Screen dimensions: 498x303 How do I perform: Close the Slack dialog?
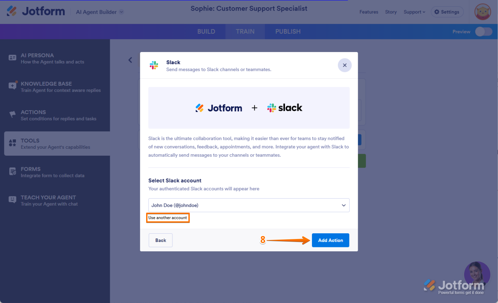(x=345, y=65)
